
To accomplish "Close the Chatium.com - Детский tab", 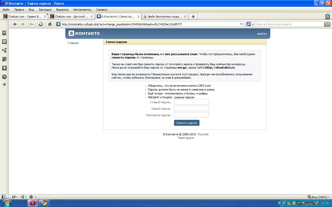I will pyautogui.click(x=92, y=17).
